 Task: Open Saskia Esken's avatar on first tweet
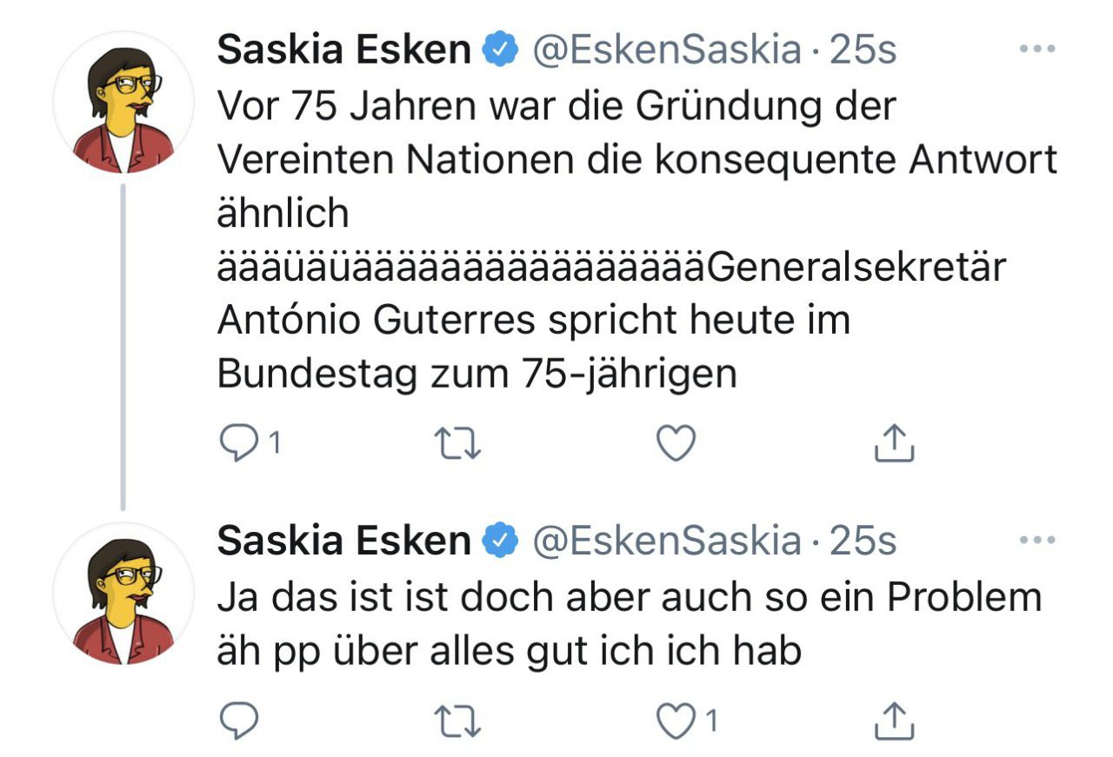[123, 102]
